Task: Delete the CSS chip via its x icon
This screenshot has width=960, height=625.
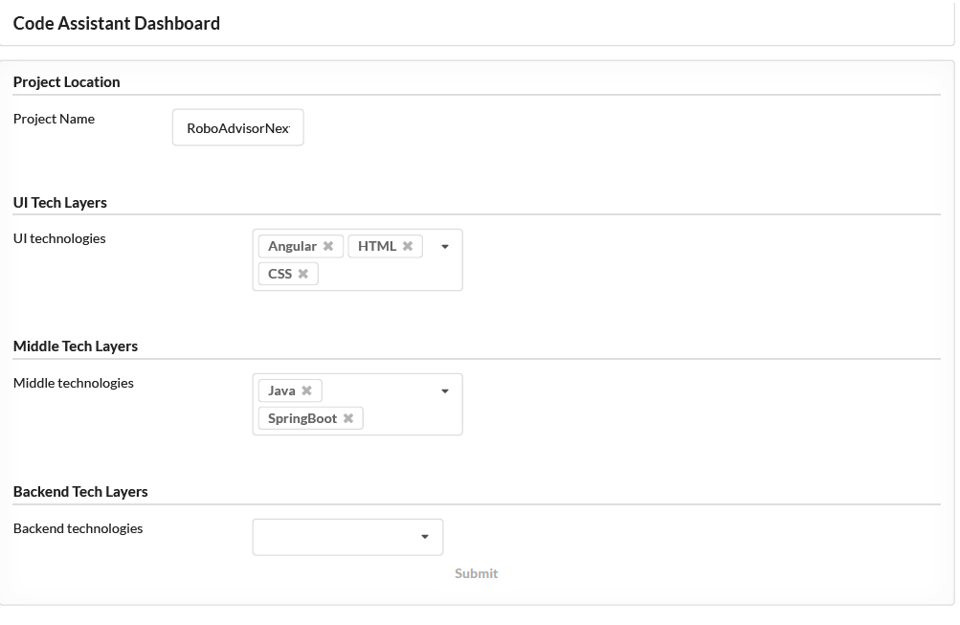Action: click(303, 274)
